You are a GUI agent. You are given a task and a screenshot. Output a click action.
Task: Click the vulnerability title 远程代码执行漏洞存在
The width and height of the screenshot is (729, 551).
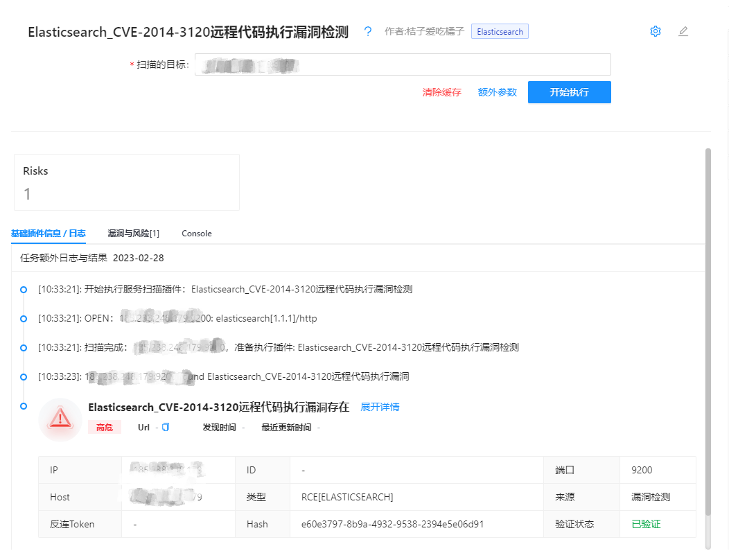pyautogui.click(x=218, y=407)
